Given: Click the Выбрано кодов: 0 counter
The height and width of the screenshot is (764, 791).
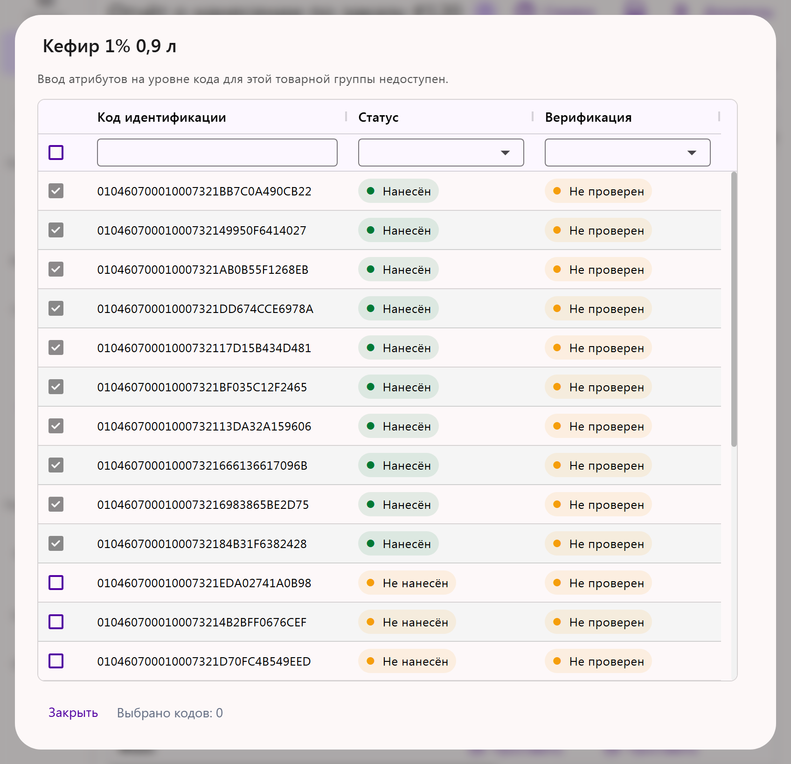Looking at the screenshot, I should 170,713.
